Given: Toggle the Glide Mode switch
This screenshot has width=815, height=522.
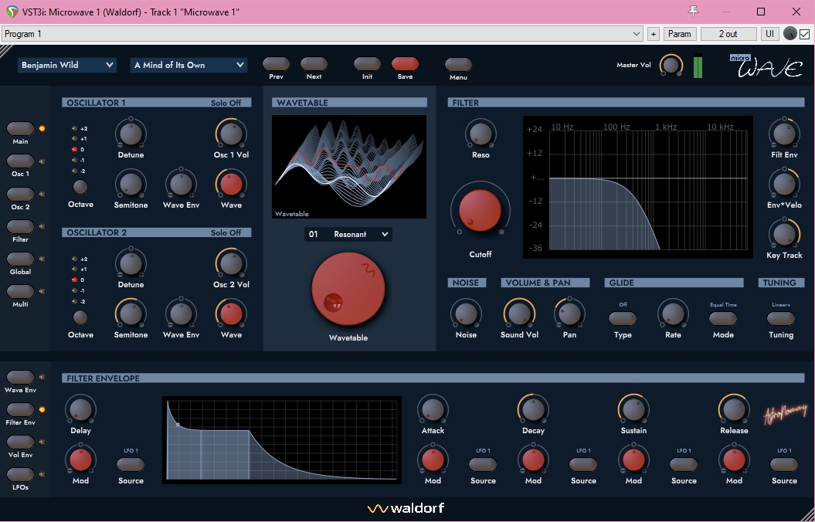Looking at the screenshot, I should click(723, 318).
